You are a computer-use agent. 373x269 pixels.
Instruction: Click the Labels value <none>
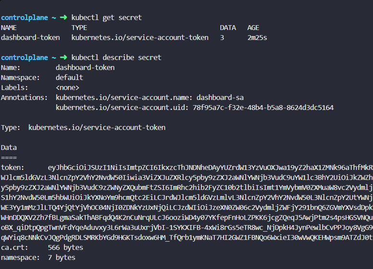68,88
